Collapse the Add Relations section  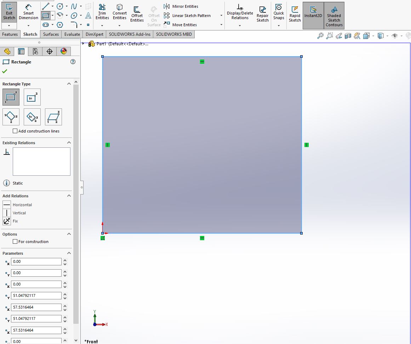[69, 196]
